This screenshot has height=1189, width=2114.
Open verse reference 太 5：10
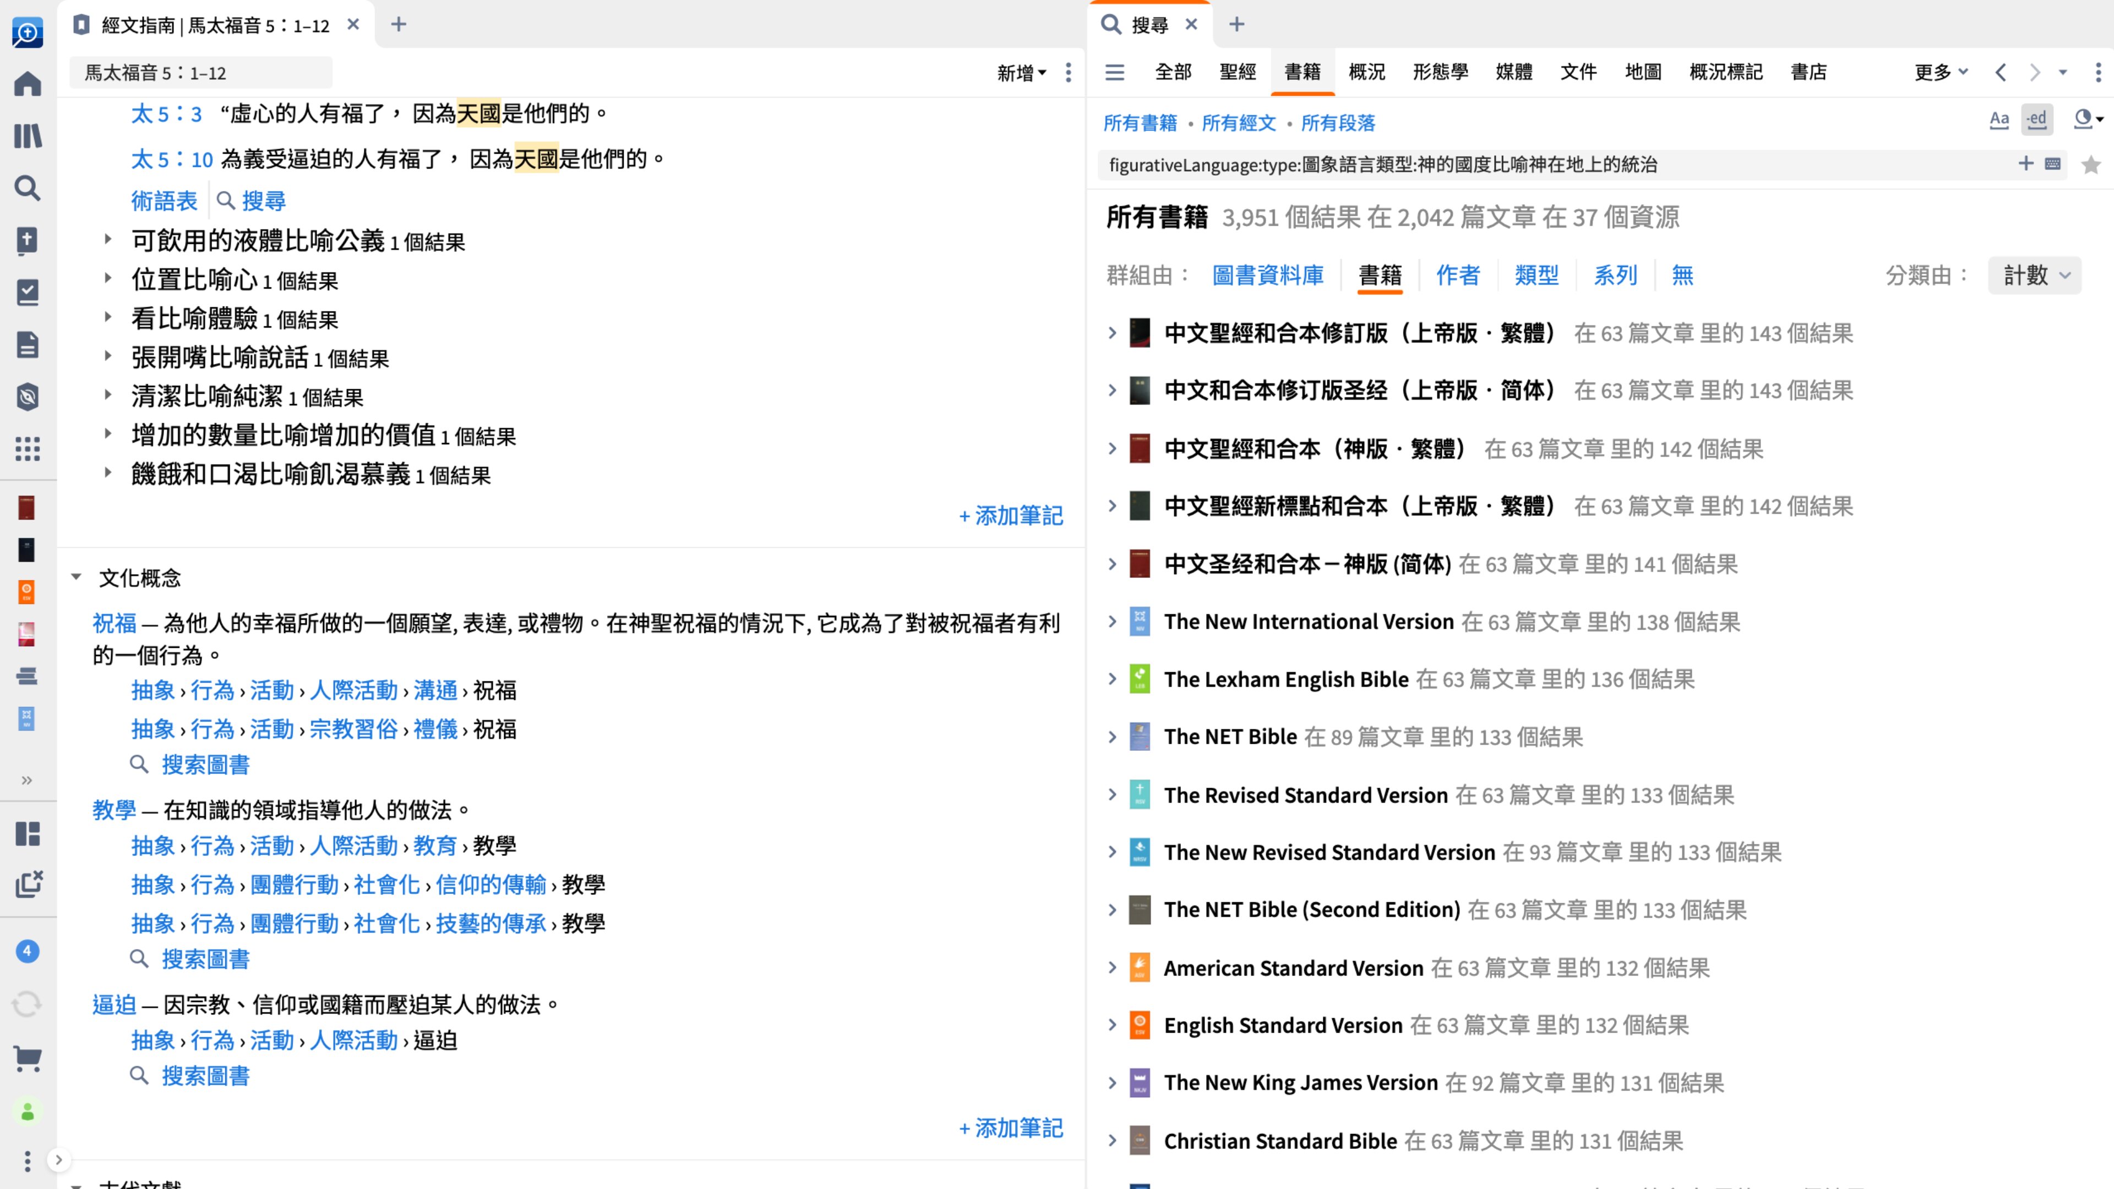(172, 159)
